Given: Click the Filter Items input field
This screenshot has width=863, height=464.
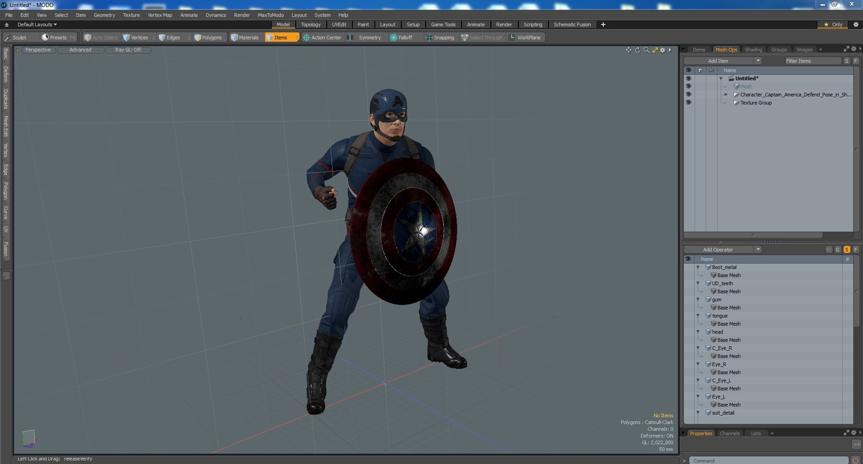Looking at the screenshot, I should tap(813, 61).
